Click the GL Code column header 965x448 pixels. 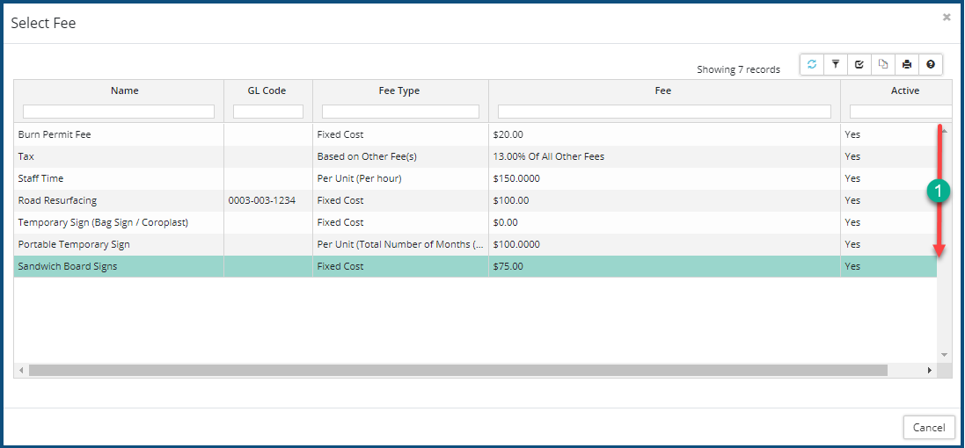[x=267, y=90]
